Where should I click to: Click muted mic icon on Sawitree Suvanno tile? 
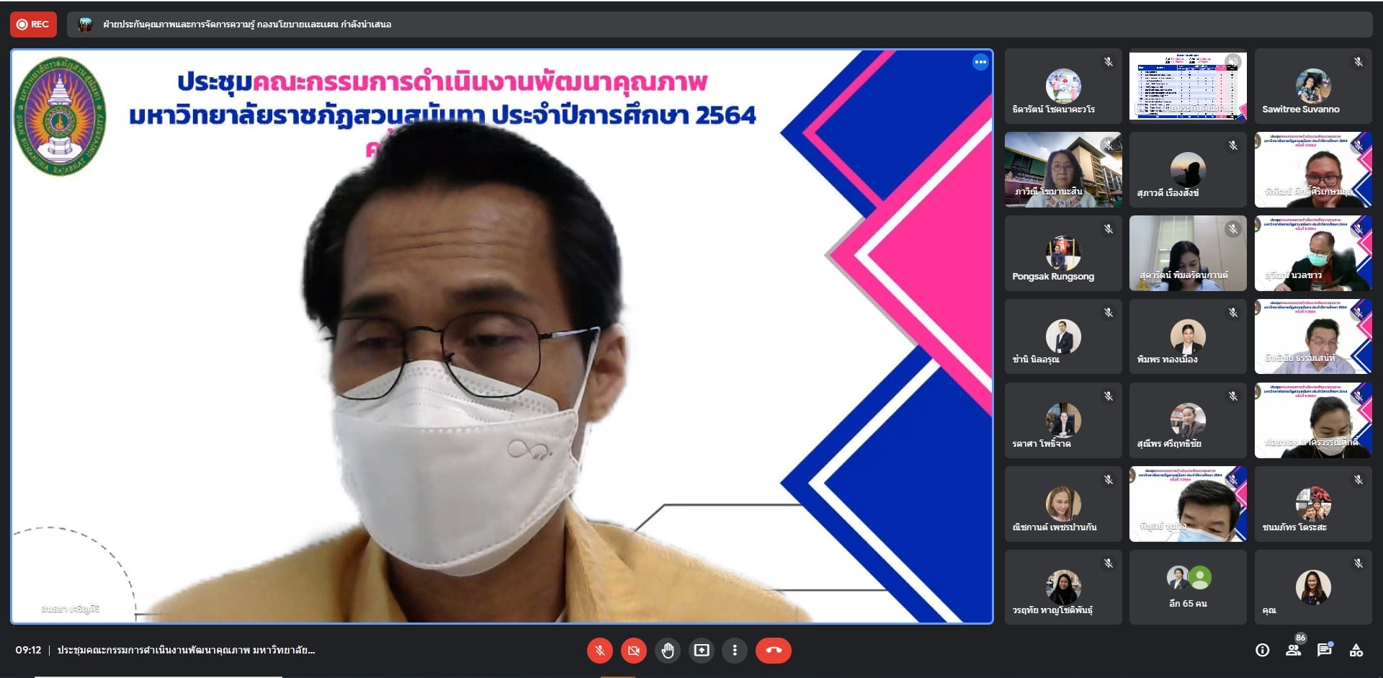(1358, 63)
